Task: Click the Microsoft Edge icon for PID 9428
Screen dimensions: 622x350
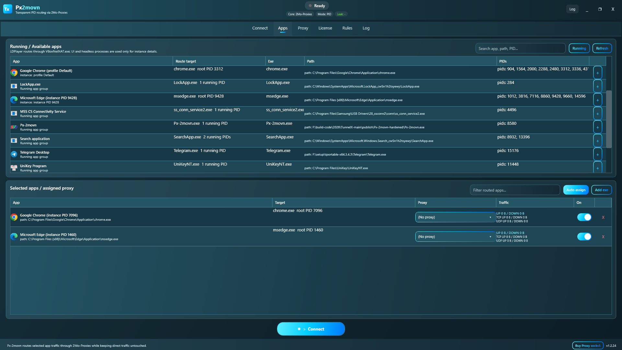Action: 14,100
